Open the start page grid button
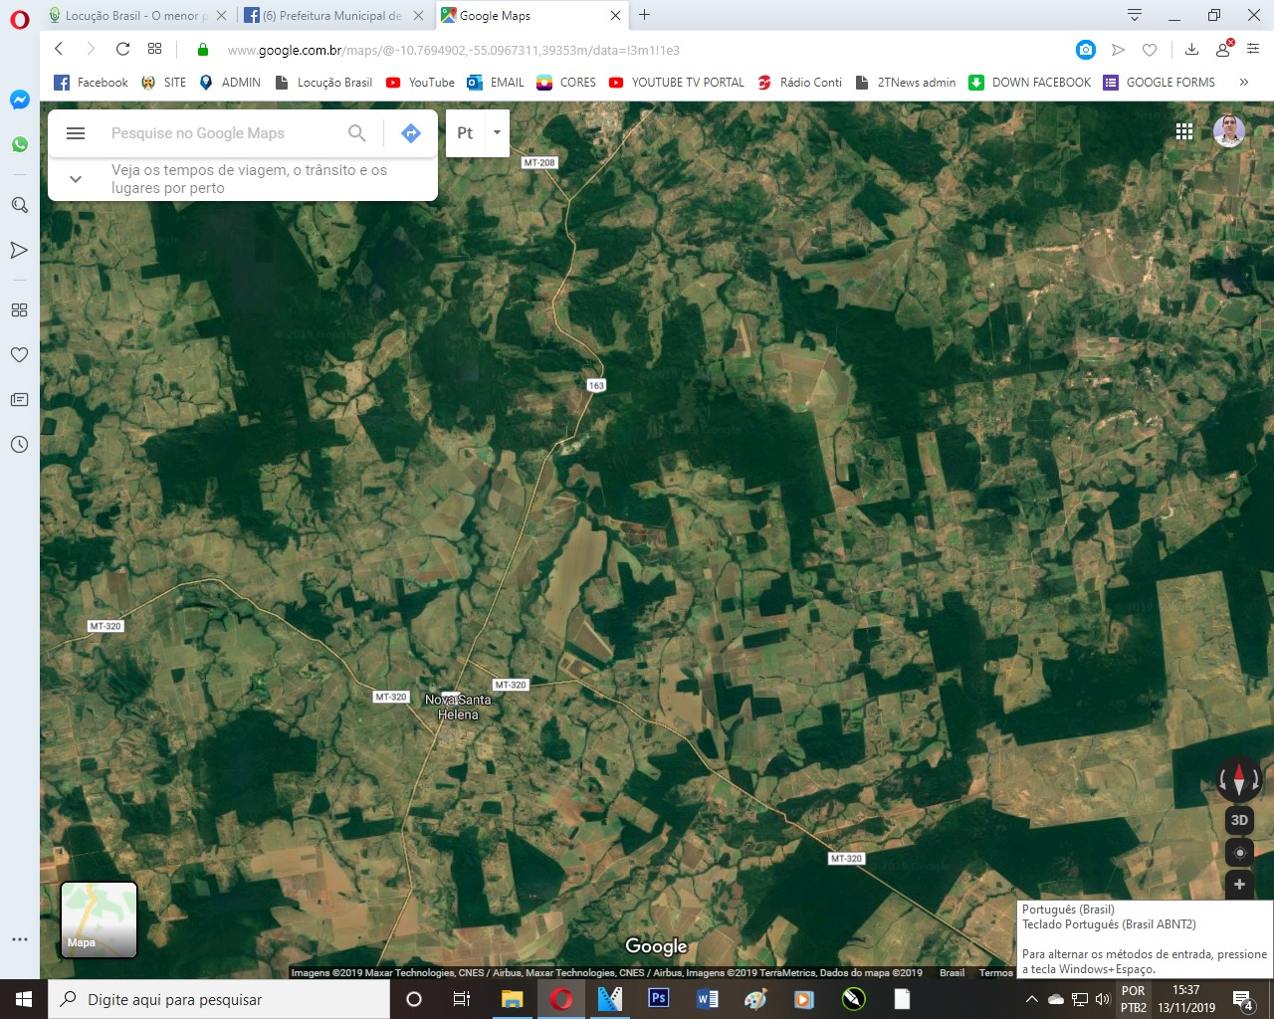 tap(154, 49)
